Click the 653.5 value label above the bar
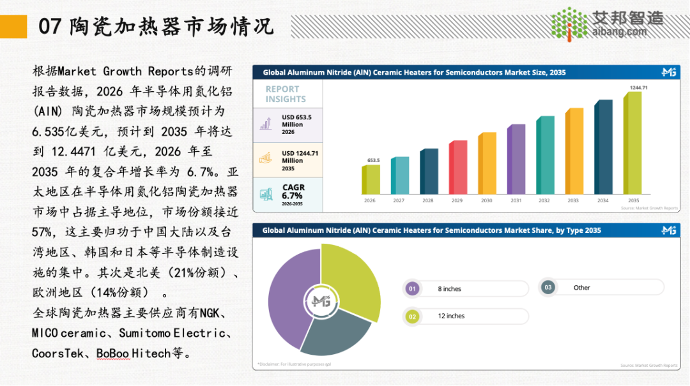This screenshot has height=386, width=690. pyautogui.click(x=373, y=161)
